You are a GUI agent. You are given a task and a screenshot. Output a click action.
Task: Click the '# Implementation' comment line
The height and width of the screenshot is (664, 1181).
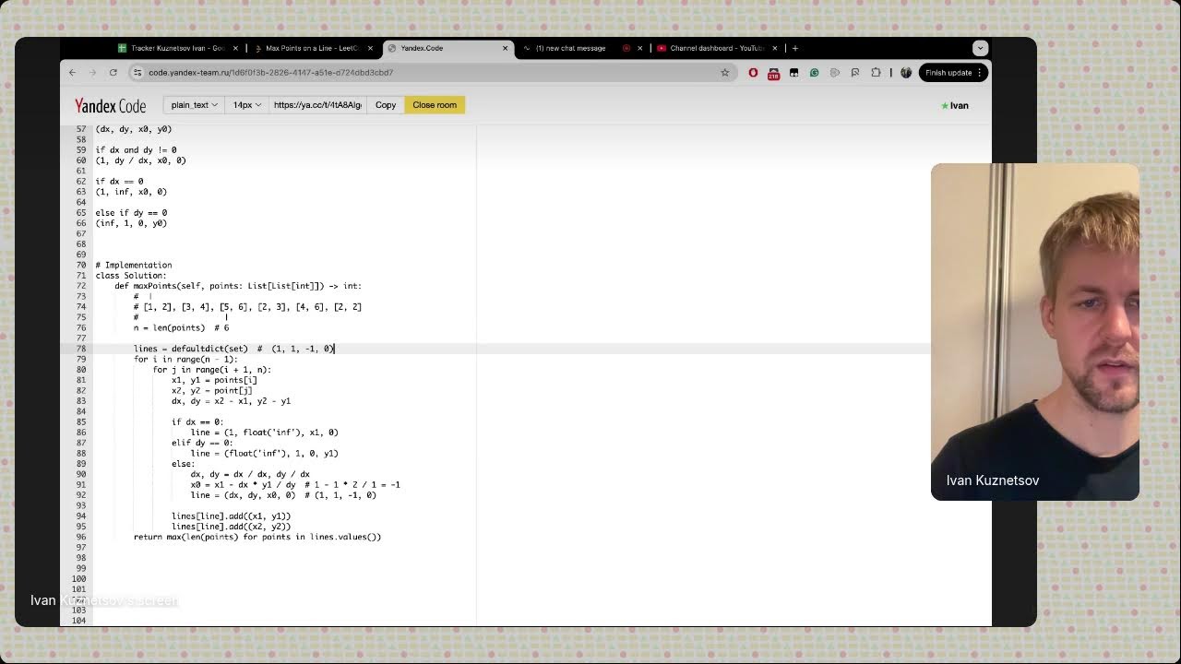click(134, 265)
